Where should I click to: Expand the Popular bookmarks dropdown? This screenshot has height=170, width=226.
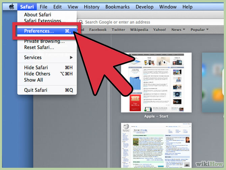pyautogui.click(x=199, y=30)
